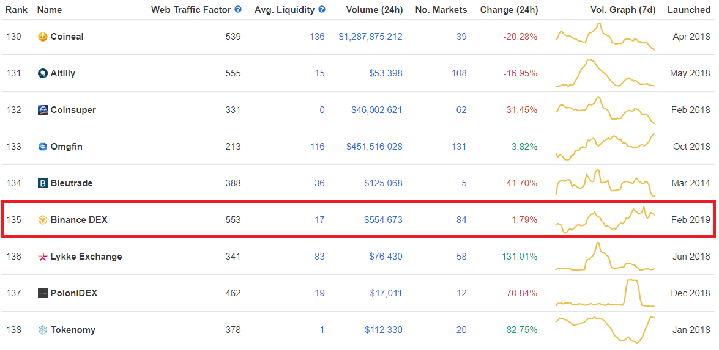The image size is (719, 350).
Task: Click Lykke Exchange launch date Jun 2016
Action: pos(691,257)
